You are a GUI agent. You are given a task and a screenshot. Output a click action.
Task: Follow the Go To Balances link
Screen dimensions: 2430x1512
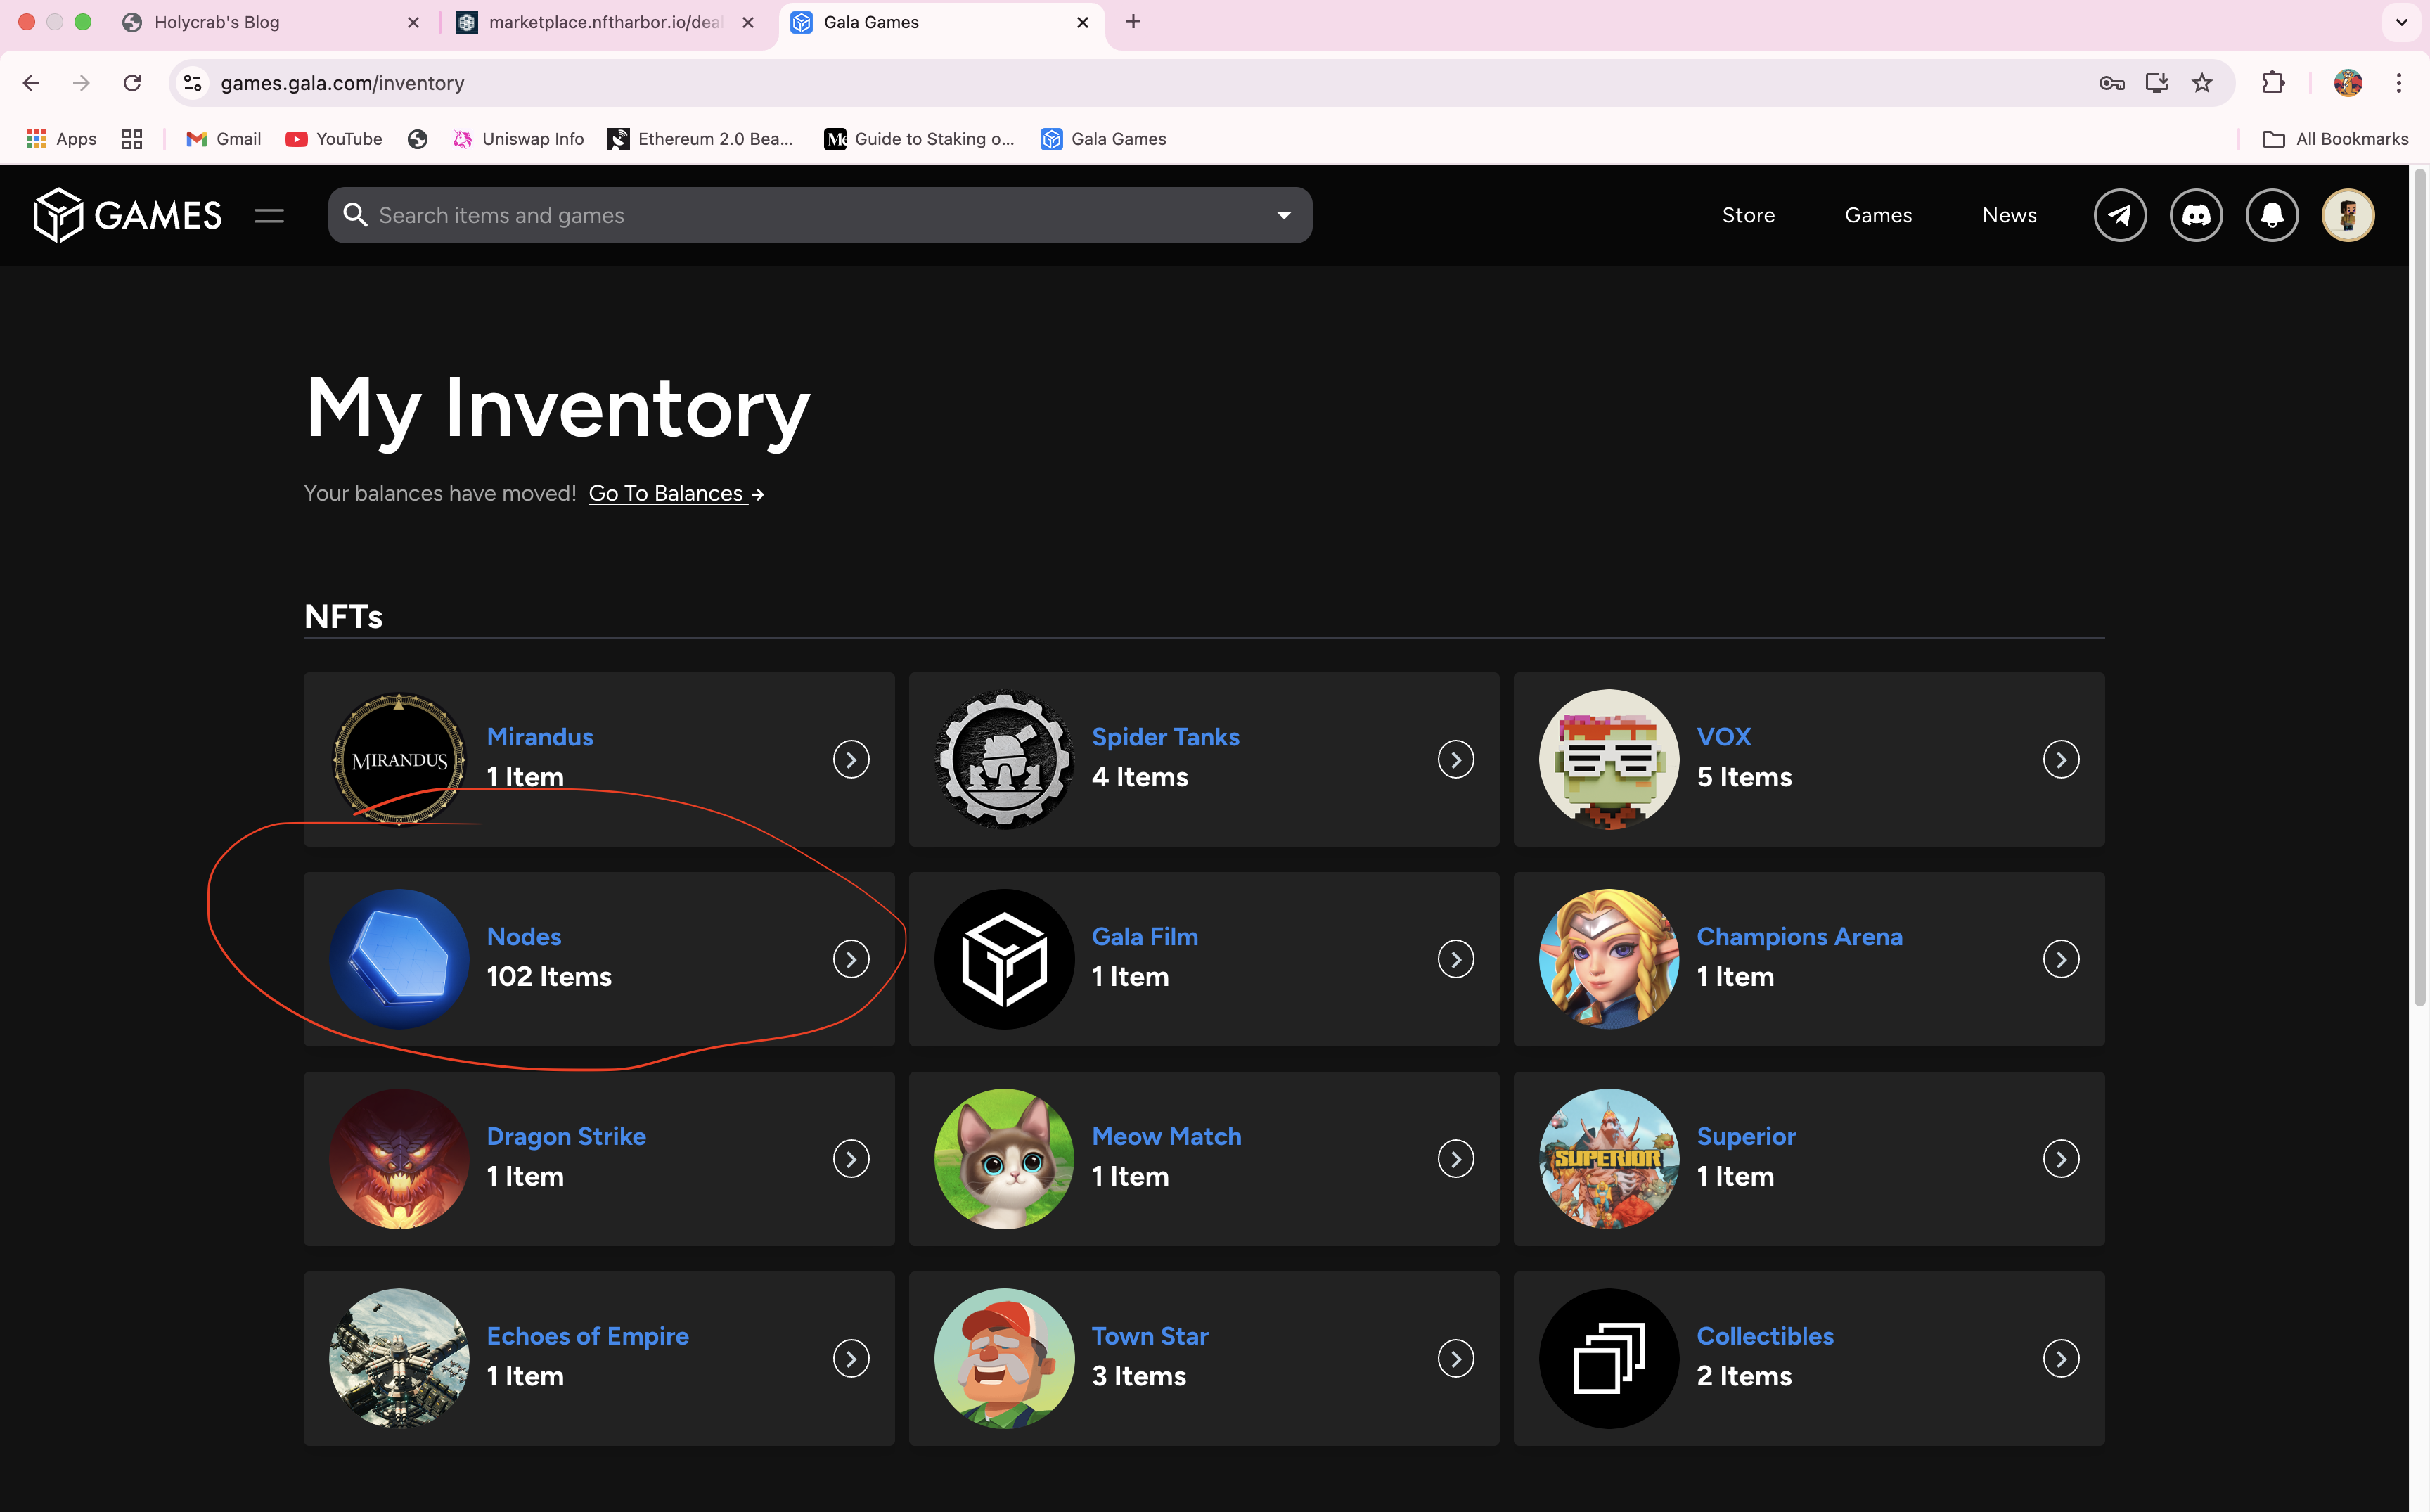click(x=676, y=493)
